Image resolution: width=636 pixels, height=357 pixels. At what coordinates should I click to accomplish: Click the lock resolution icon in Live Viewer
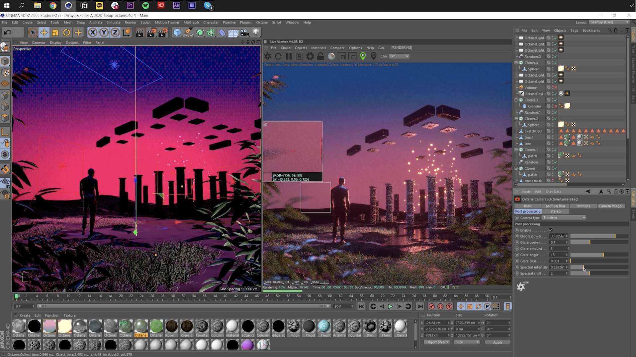click(x=320, y=56)
